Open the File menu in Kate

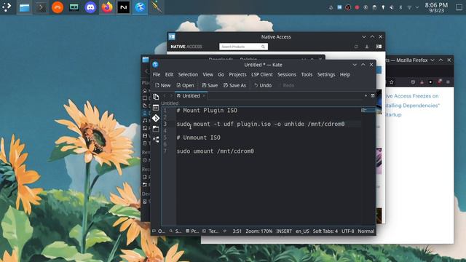coord(157,74)
